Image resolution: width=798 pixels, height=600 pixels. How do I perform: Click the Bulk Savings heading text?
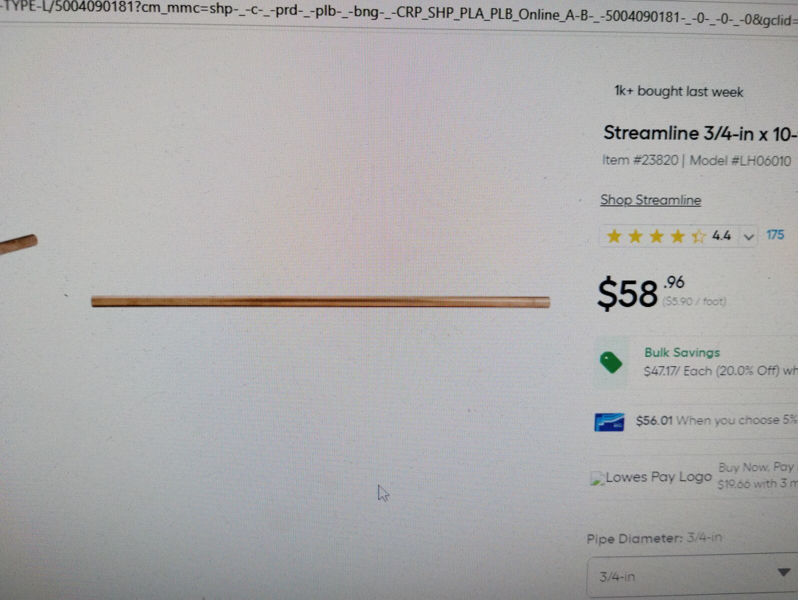[x=682, y=352]
